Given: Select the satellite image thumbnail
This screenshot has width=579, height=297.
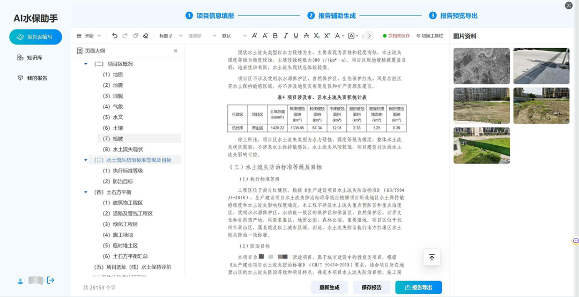Looking at the screenshot, I should 481,66.
